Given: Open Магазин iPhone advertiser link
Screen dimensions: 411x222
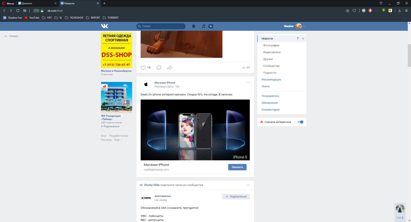Looking at the screenshot, I should pyautogui.click(x=165, y=83).
